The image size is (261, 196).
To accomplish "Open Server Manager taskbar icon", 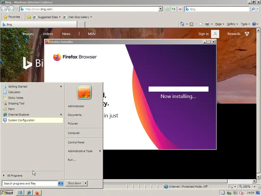I will point(20,193).
